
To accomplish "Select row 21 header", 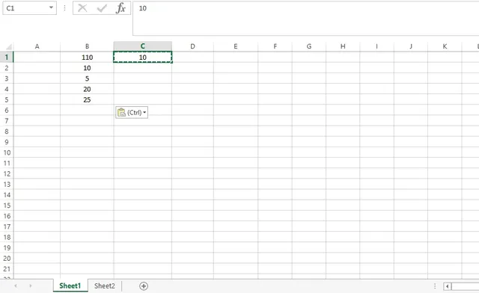I will [x=7, y=269].
